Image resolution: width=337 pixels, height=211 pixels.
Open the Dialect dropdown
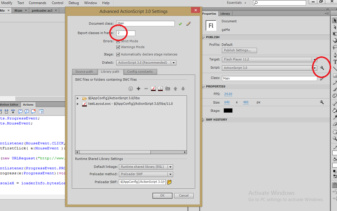(x=146, y=63)
